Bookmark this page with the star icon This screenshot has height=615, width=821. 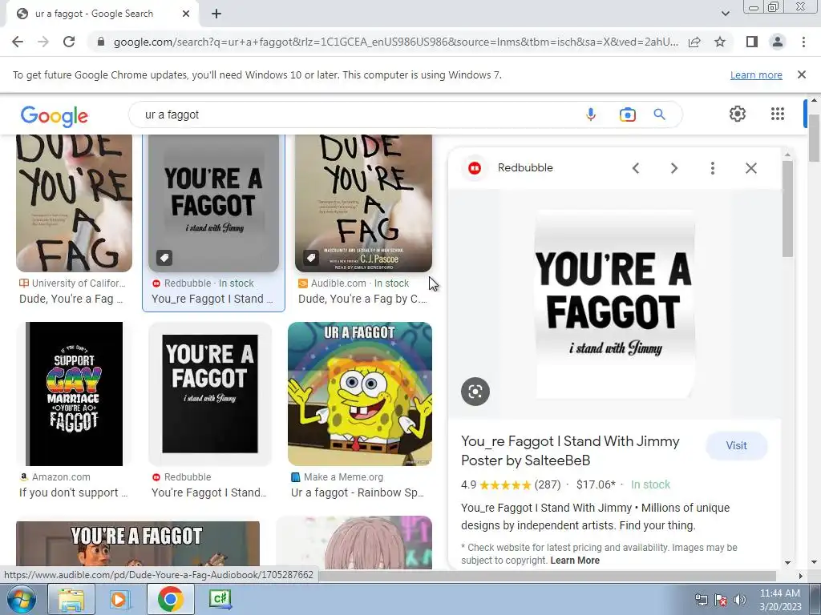coord(720,42)
